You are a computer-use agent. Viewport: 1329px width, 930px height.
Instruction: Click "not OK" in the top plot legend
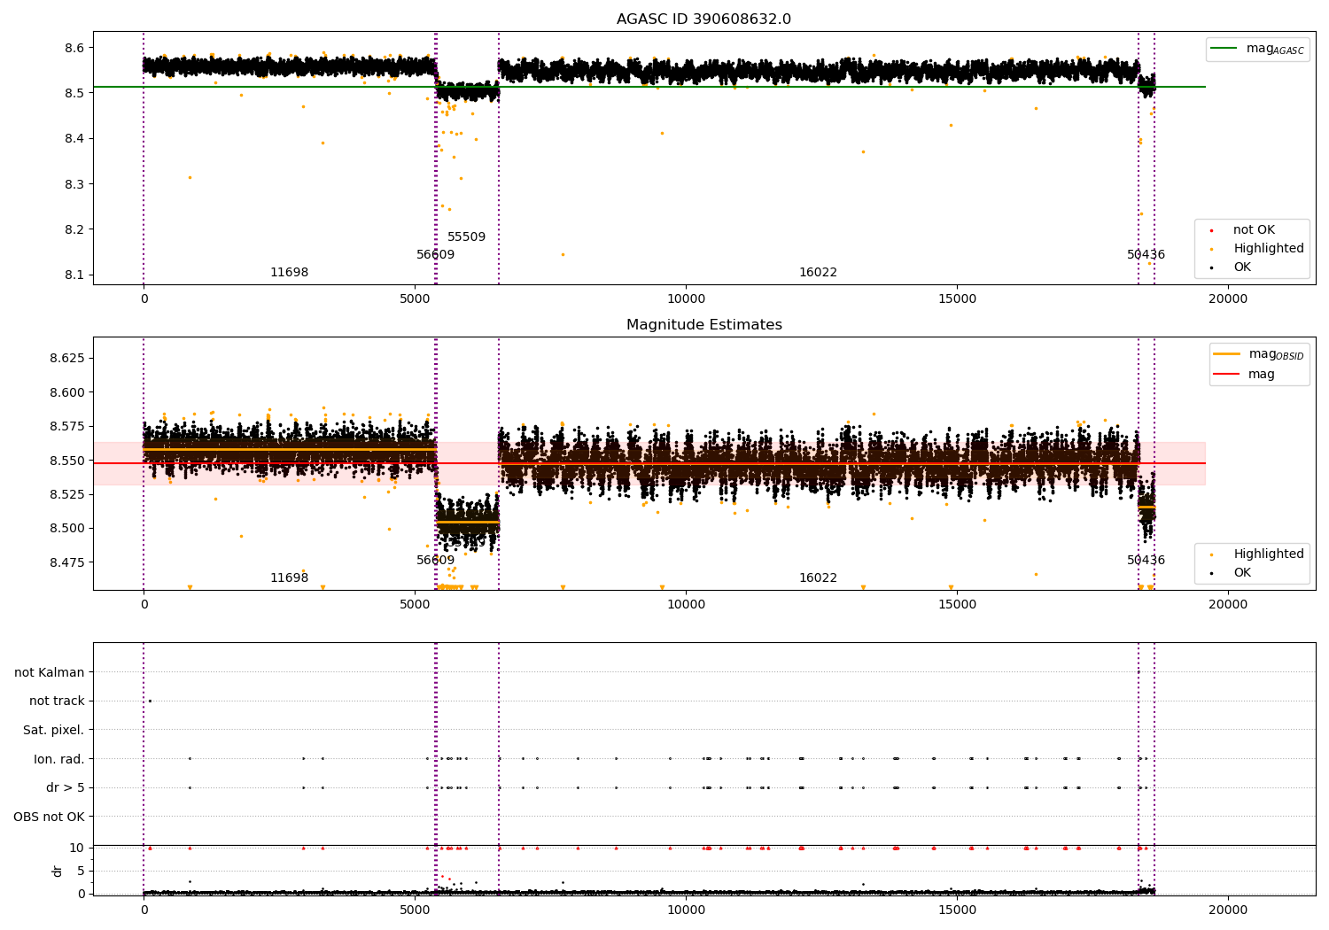pyautogui.click(x=1254, y=229)
